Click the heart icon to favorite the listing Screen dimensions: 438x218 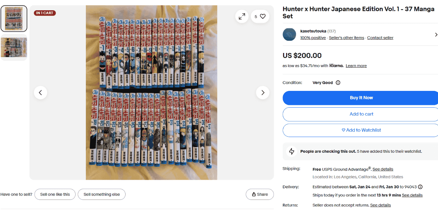(262, 16)
